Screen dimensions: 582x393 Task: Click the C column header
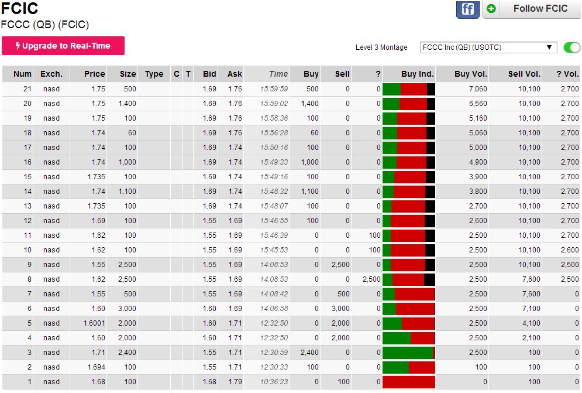point(177,74)
